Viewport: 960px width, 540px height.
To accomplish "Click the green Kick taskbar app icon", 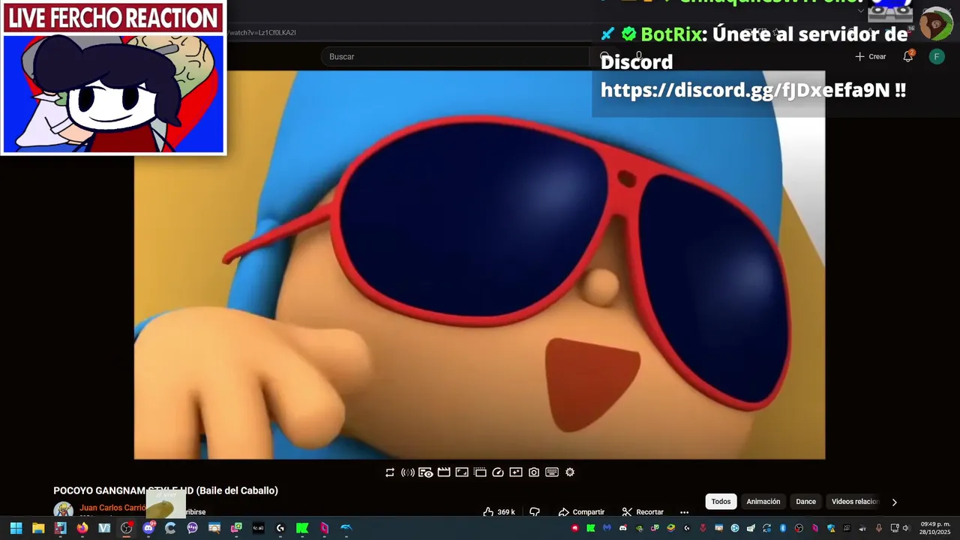I will (x=302, y=528).
